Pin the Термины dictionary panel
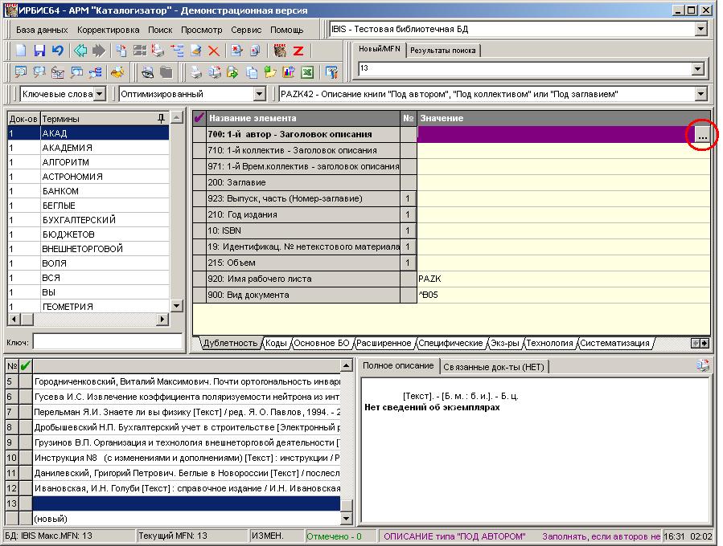The image size is (723, 546). pyautogui.click(x=161, y=118)
